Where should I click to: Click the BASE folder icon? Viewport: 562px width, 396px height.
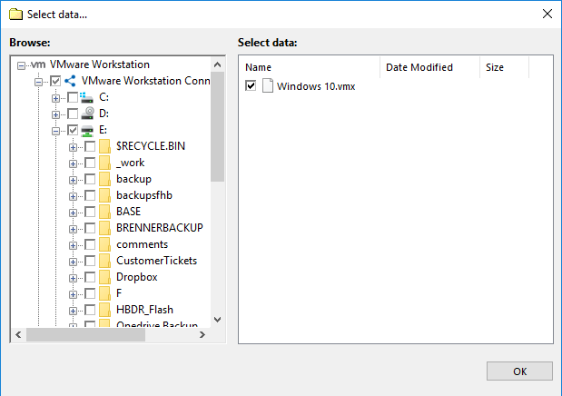coord(104,212)
